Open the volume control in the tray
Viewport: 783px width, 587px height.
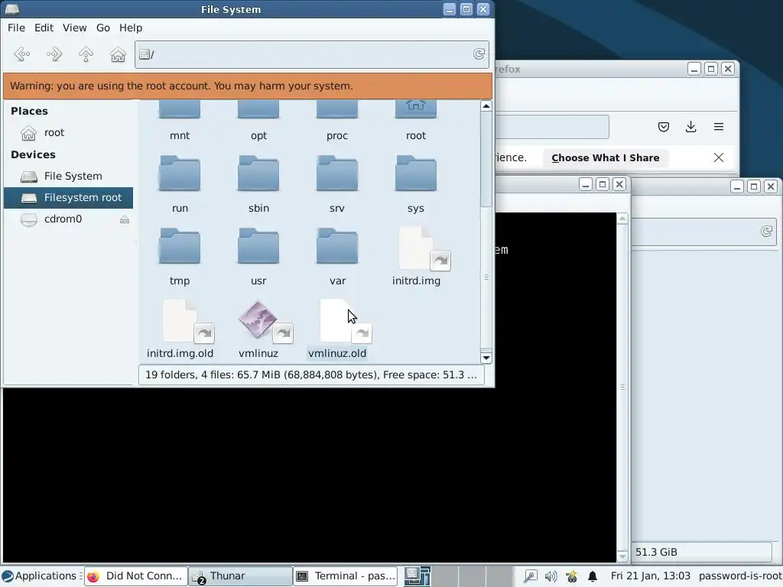(x=551, y=576)
